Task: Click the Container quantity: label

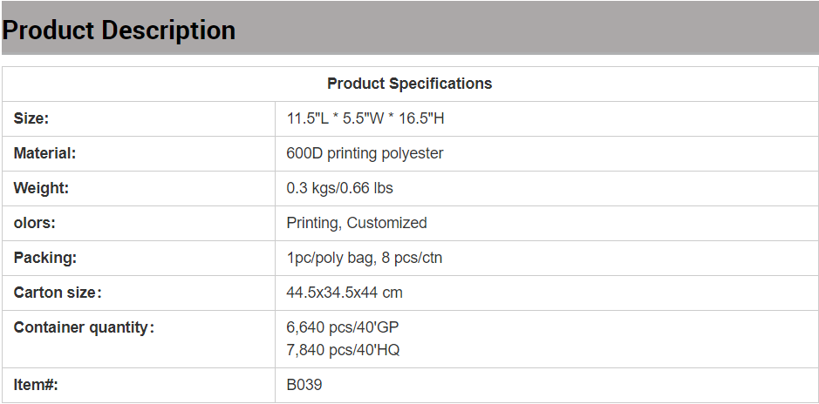Action: [x=84, y=327]
